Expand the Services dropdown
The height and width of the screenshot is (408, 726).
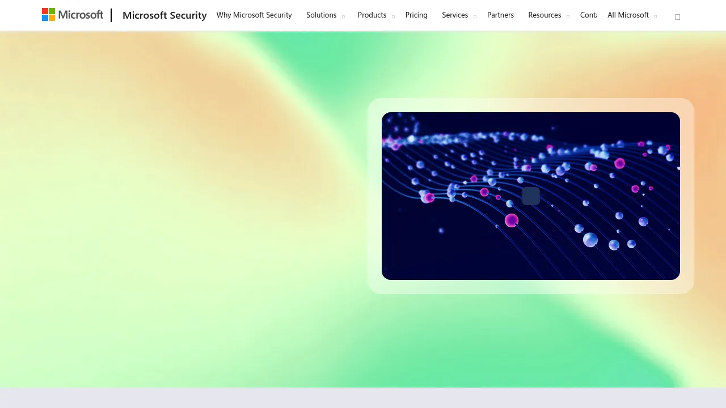click(459, 15)
